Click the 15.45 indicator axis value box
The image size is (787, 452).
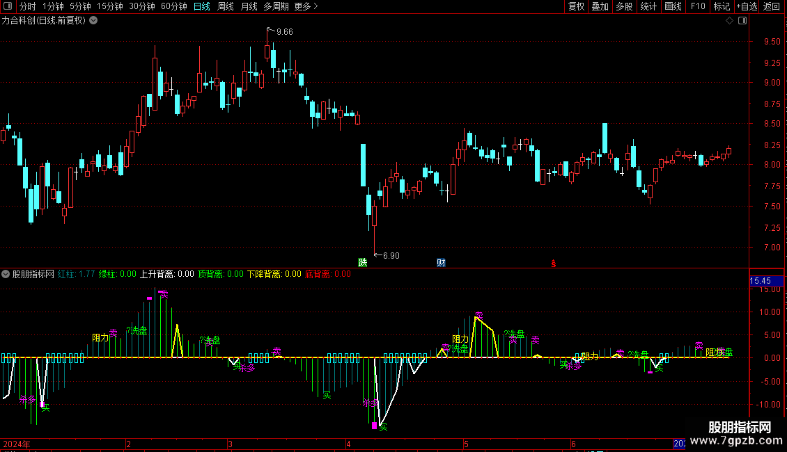(766, 281)
